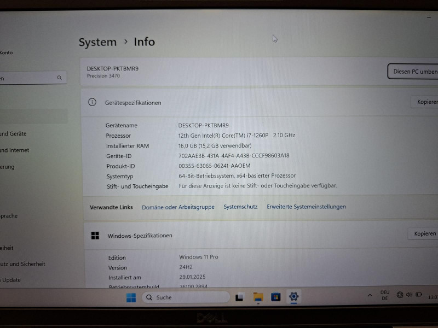Copy Windows specs with the Windows-Spezifikationen Kopieren button
Screen dimensions: 438x328
click(x=423, y=234)
